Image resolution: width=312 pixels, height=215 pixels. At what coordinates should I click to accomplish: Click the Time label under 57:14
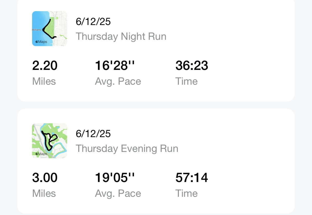click(x=186, y=193)
